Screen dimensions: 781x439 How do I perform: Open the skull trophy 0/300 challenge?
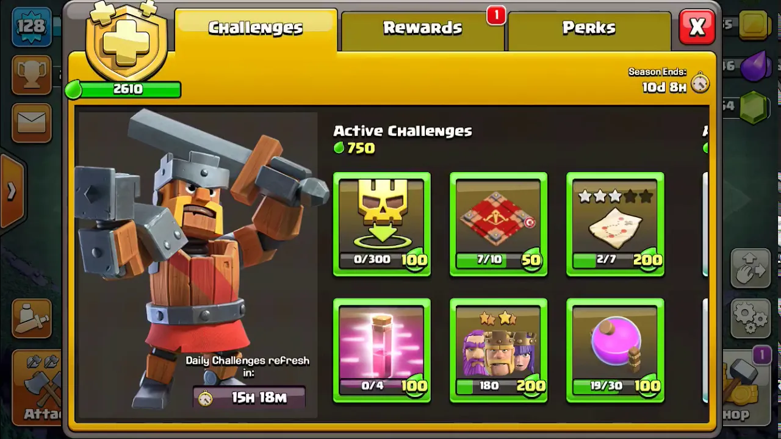(x=382, y=224)
